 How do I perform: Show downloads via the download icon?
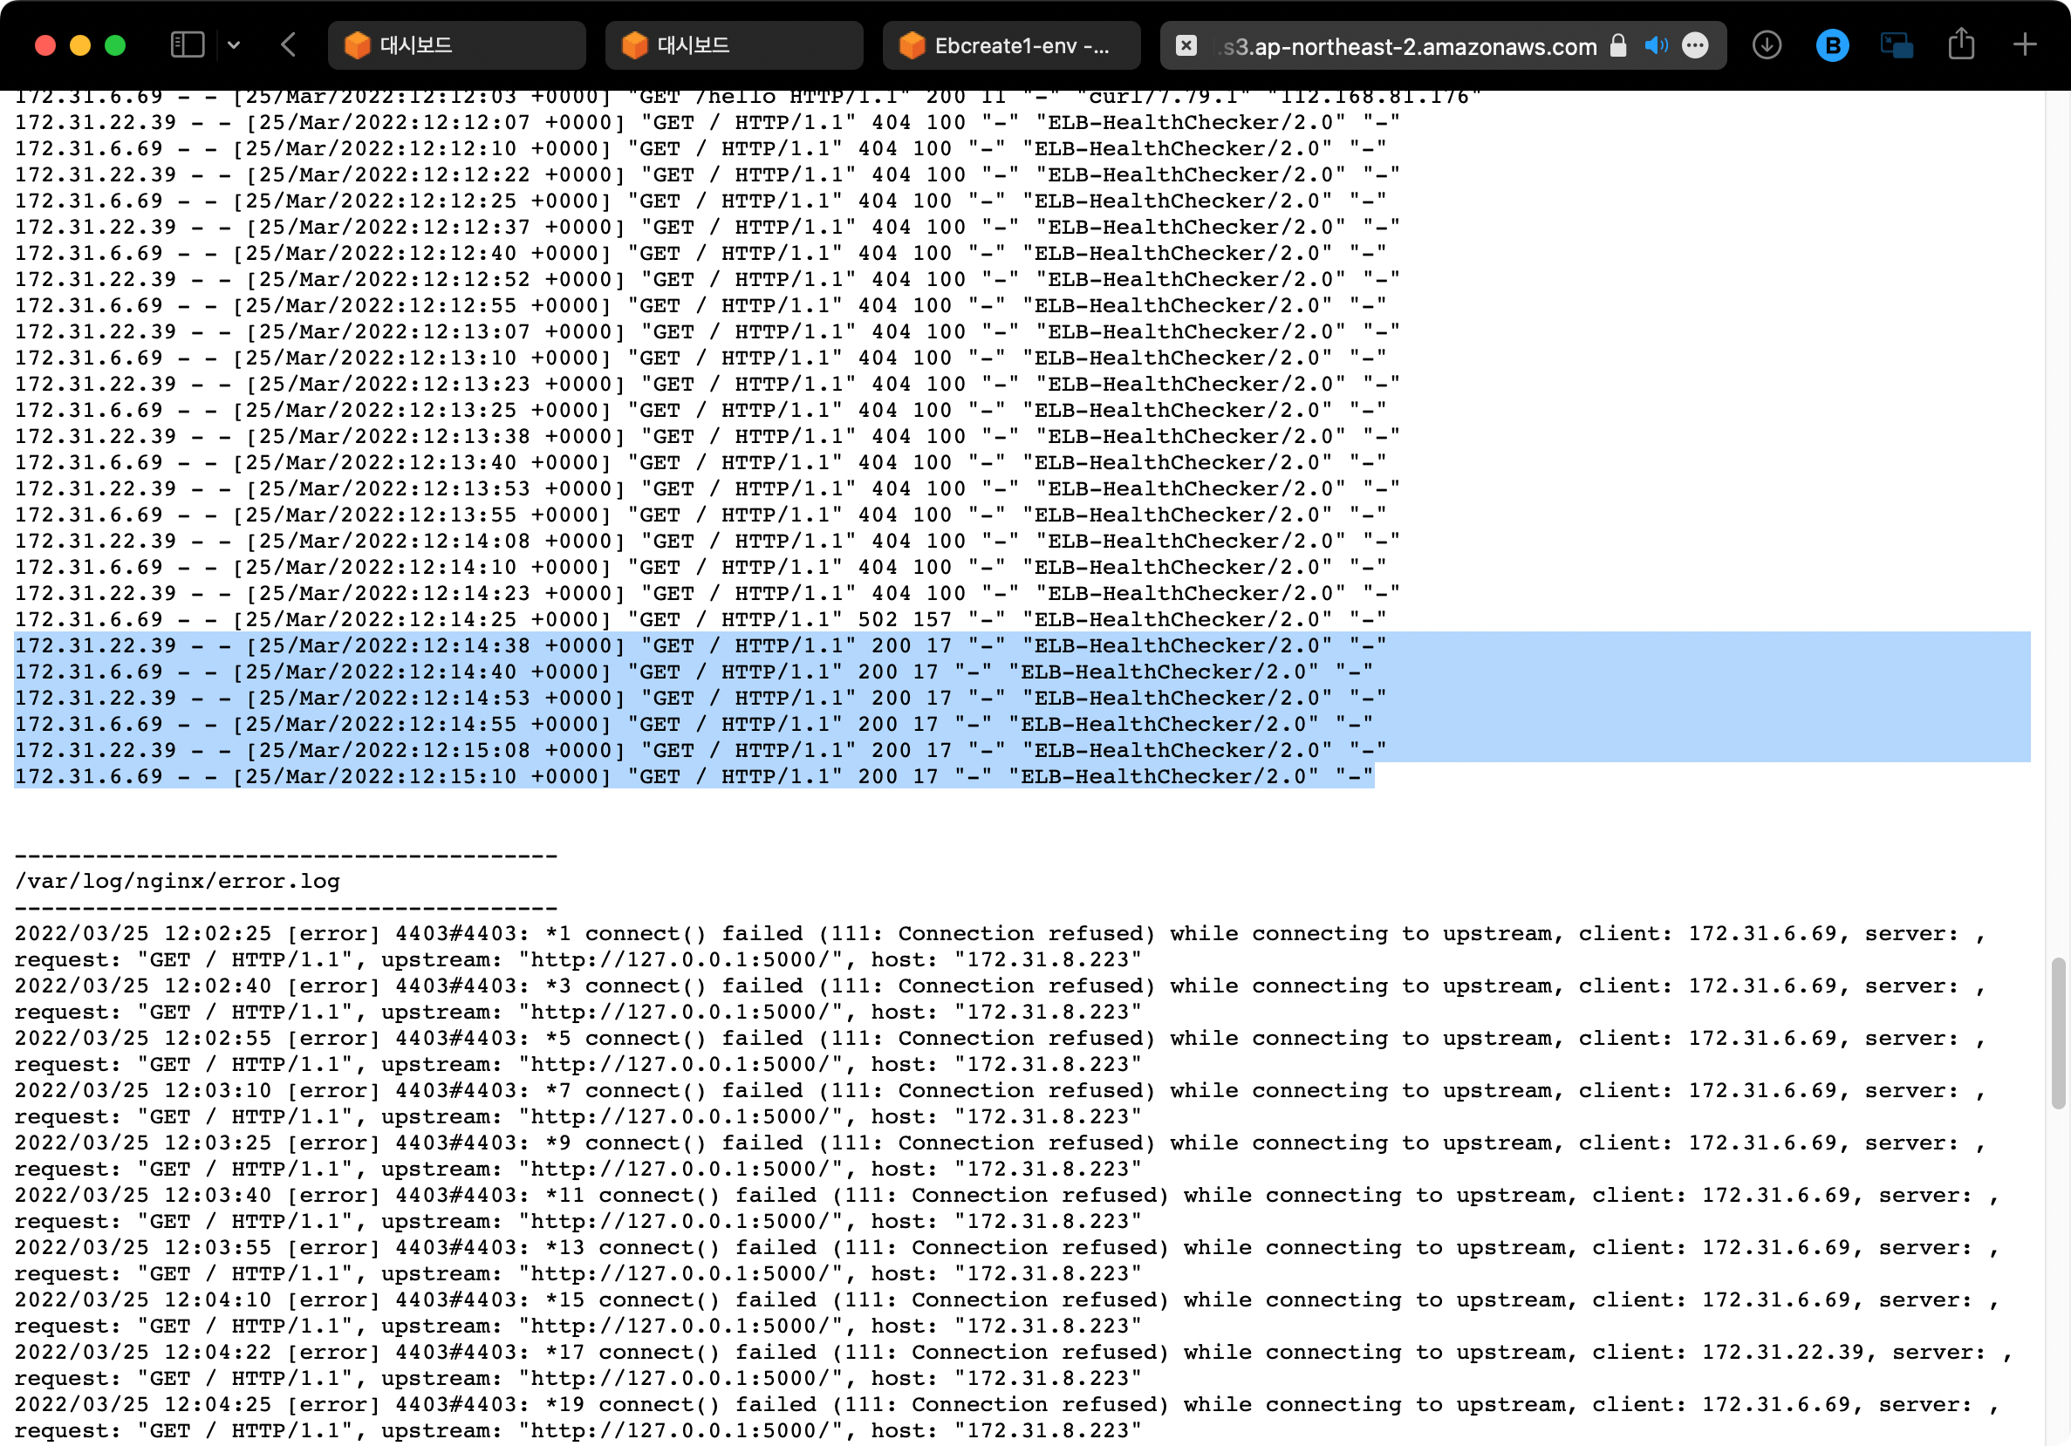pos(1767,45)
